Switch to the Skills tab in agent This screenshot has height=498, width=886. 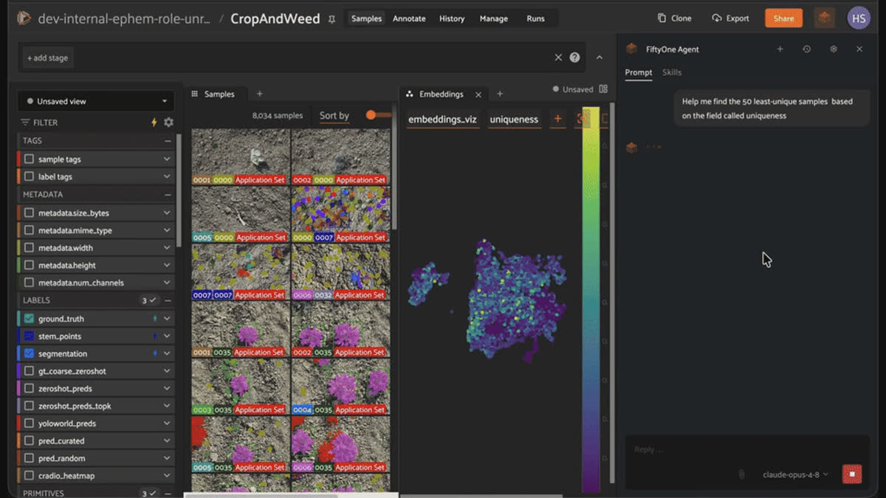click(672, 72)
